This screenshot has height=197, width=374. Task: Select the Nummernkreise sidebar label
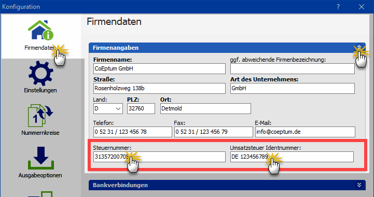pos(40,133)
